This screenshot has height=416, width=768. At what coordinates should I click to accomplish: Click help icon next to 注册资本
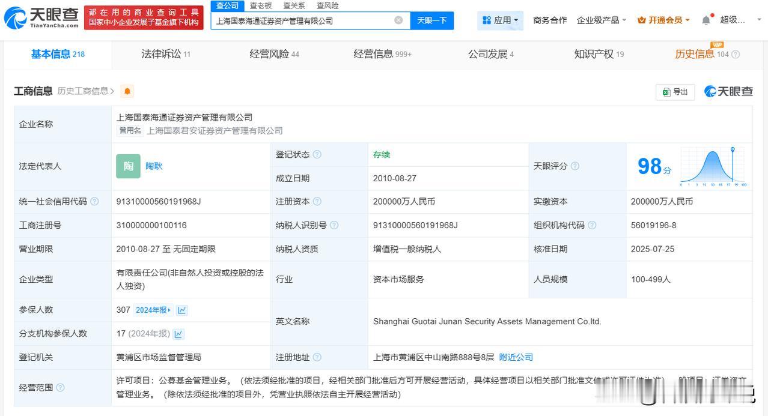(x=317, y=202)
